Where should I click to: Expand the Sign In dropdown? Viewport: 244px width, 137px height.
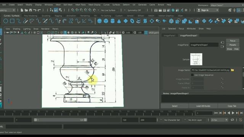click(208, 10)
